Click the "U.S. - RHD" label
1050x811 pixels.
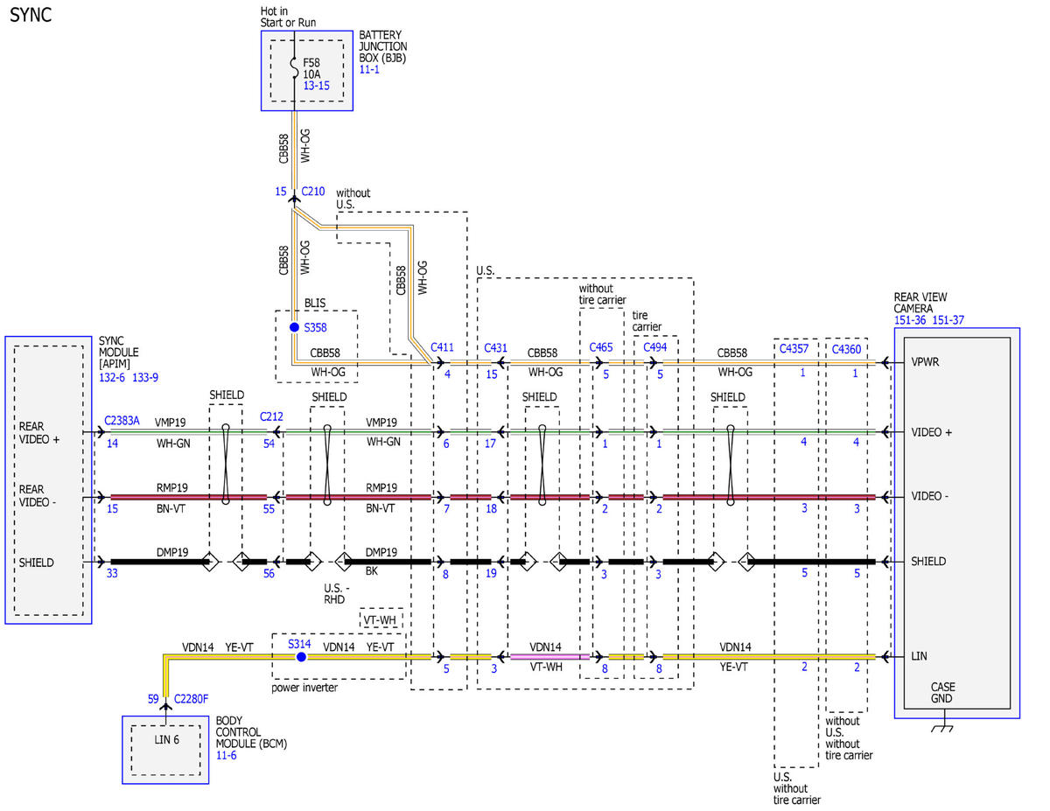coord(338,594)
